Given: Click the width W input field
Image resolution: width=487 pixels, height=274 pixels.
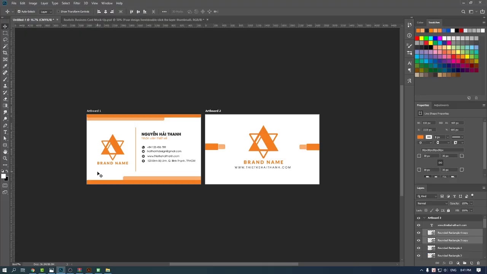Looking at the screenshot, I should pyautogui.click(x=428, y=123).
